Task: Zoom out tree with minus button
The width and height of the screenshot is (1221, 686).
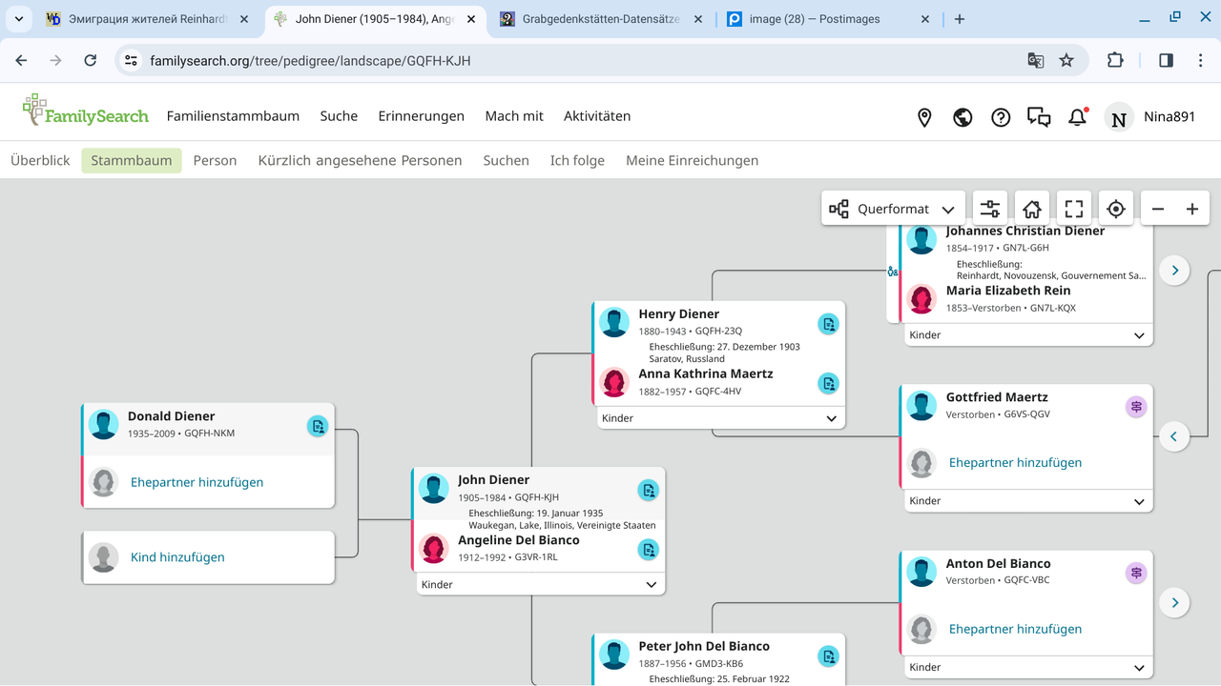Action: [1158, 209]
